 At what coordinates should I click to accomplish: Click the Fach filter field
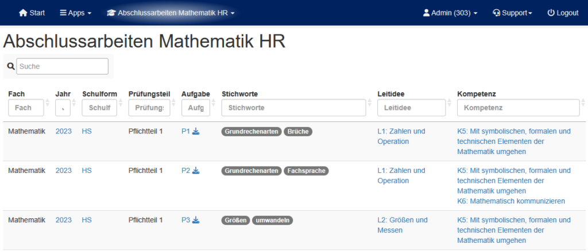[26, 108]
